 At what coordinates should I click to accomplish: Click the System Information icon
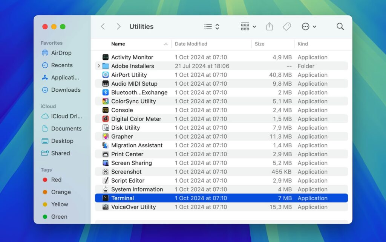coord(106,189)
